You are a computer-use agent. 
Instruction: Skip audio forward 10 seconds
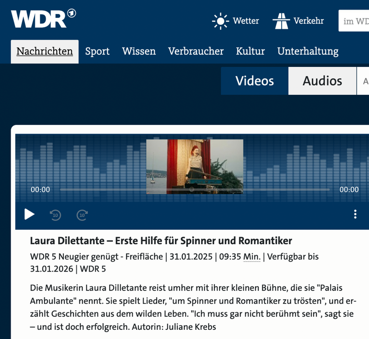pyautogui.click(x=82, y=215)
